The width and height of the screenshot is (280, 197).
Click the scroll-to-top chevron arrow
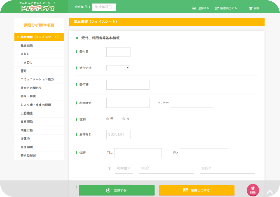pyautogui.click(x=270, y=192)
